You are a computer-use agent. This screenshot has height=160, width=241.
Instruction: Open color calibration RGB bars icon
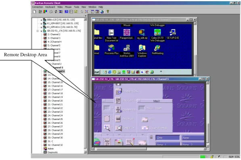coord(45,12)
